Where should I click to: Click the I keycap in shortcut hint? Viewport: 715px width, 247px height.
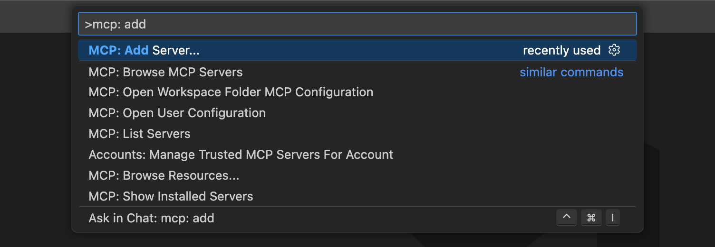point(613,218)
